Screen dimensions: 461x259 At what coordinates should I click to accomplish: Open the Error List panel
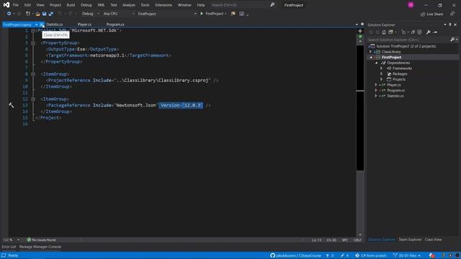point(9,247)
